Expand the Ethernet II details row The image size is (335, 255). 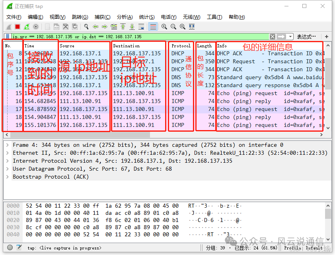(x=8, y=153)
